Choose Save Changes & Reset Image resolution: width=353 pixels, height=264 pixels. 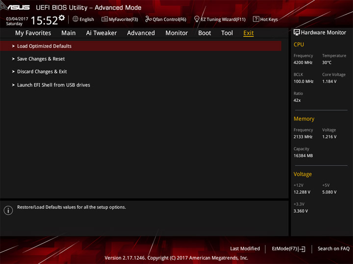click(x=41, y=59)
